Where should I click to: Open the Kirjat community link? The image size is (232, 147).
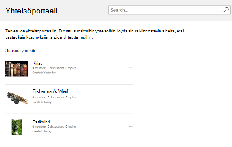(37, 63)
